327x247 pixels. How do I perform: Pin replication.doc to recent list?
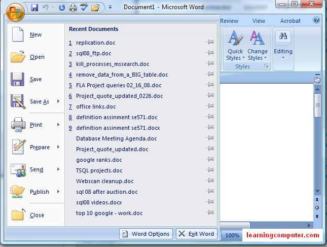[x=210, y=42]
